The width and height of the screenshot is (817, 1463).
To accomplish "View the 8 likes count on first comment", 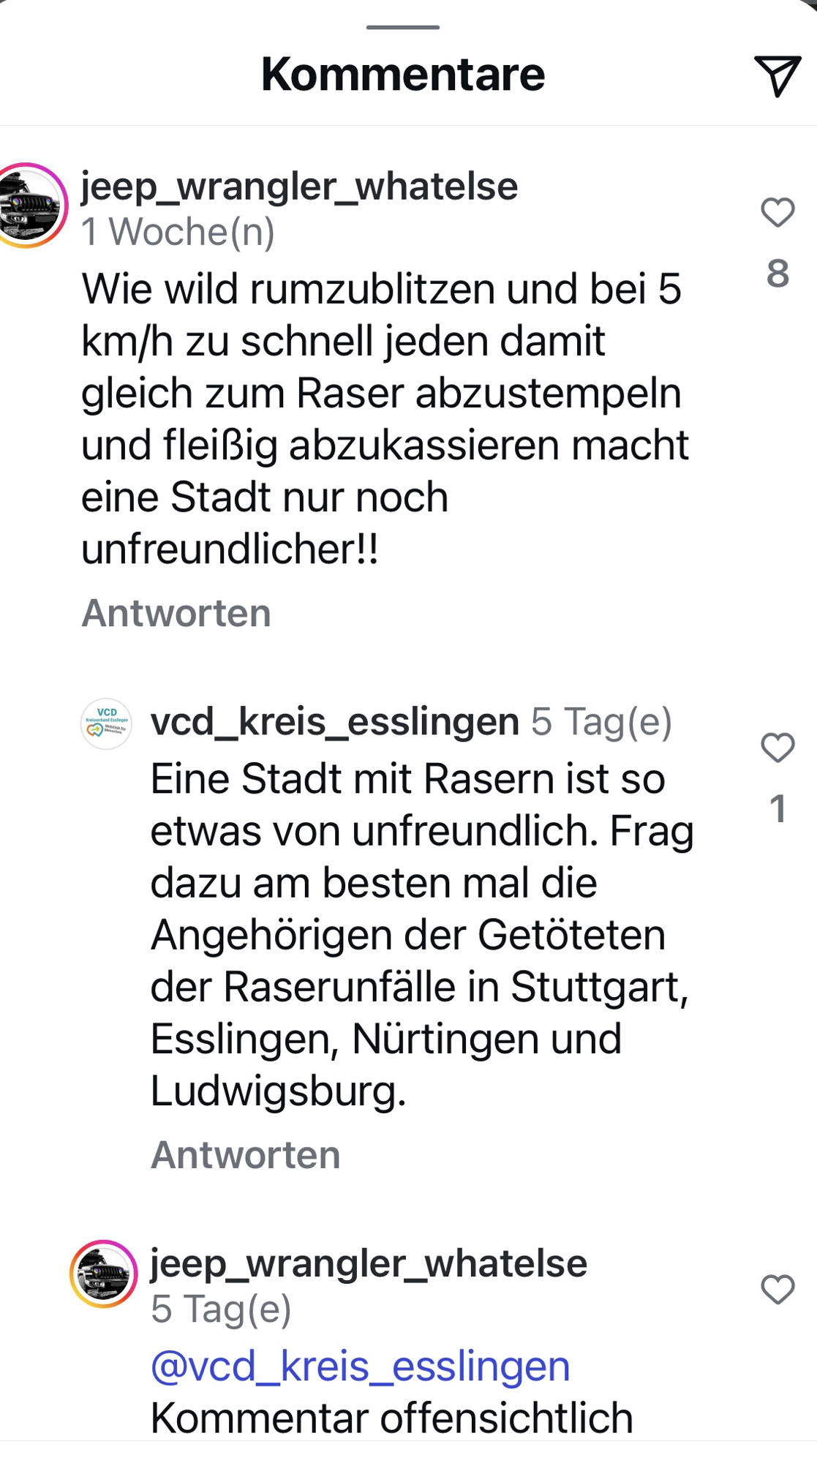I will [x=778, y=274].
